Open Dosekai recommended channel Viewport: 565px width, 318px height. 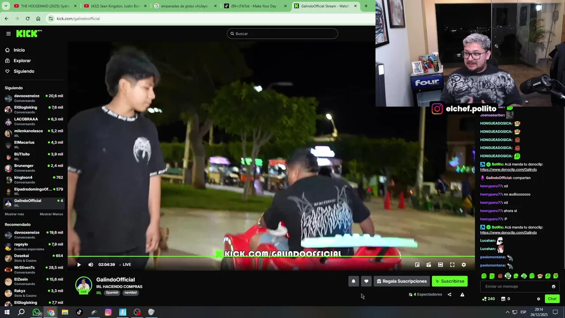34,258
